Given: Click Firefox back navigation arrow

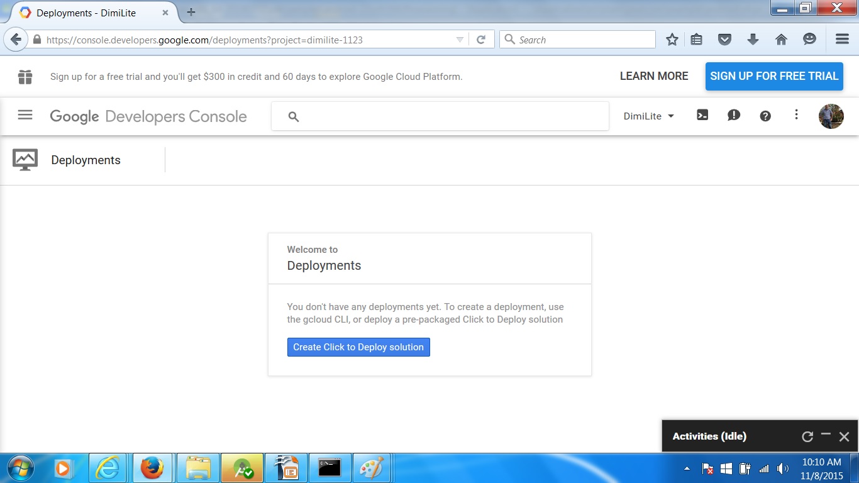Looking at the screenshot, I should [x=16, y=40].
